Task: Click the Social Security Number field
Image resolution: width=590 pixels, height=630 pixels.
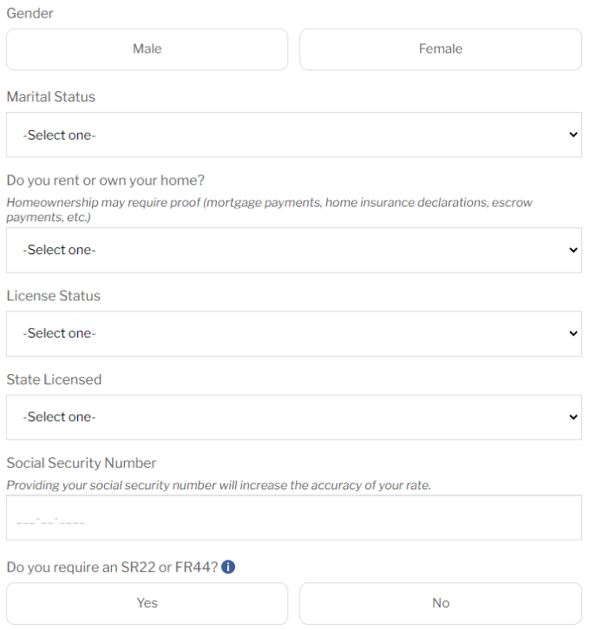Action: [x=294, y=517]
